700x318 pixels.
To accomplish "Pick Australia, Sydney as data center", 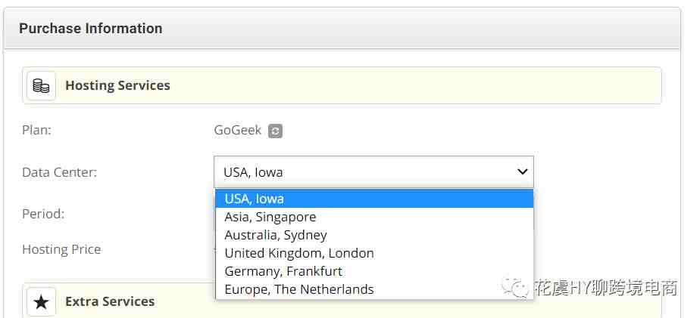I will pyautogui.click(x=374, y=235).
